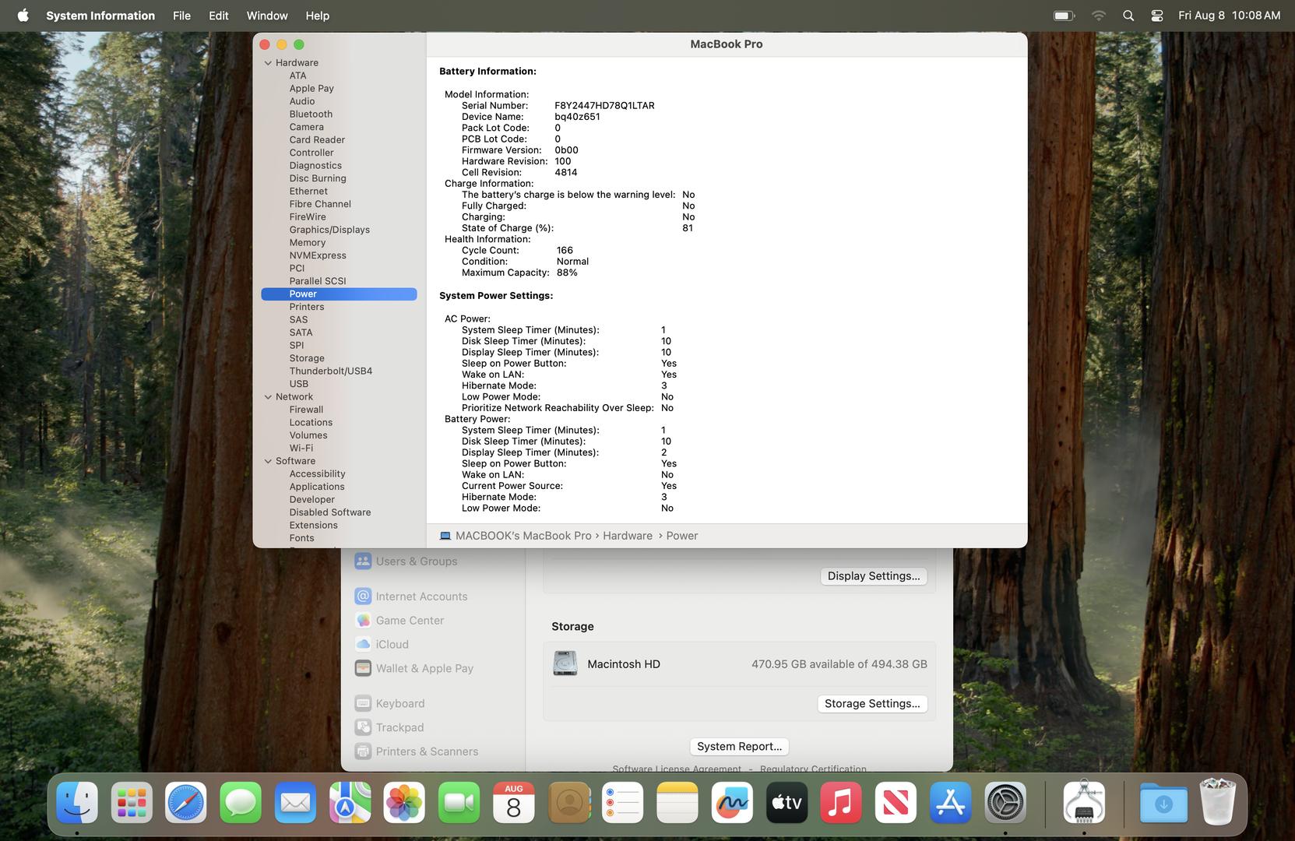Open Notes app in Dock

point(677,802)
